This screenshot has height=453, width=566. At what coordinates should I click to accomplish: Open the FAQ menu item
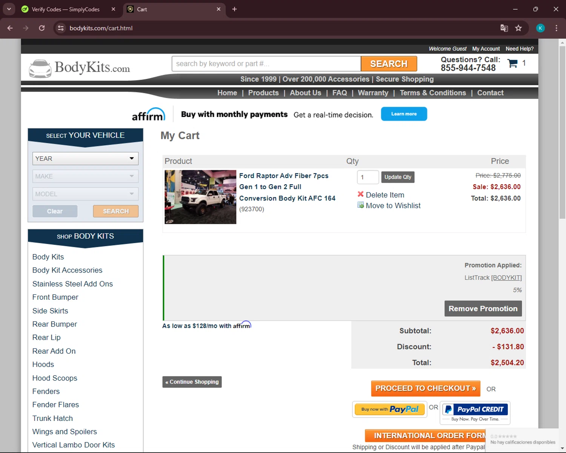340,93
